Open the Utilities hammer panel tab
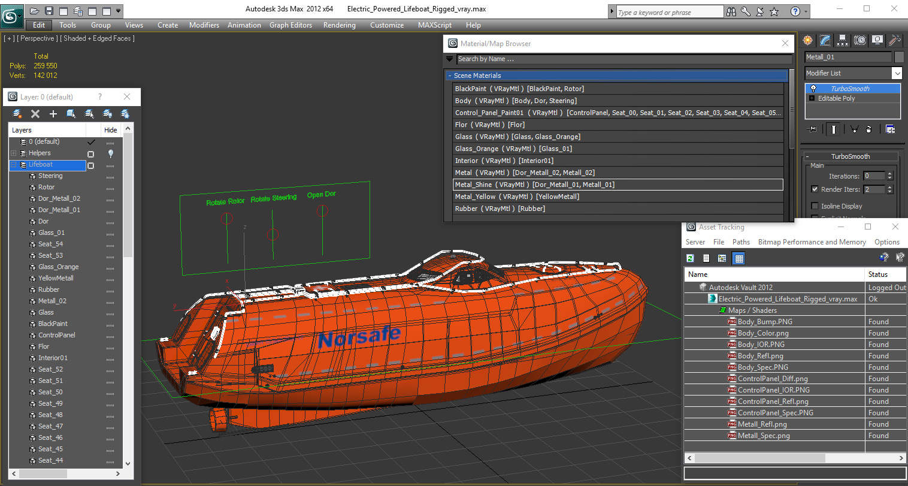Screen dimensions: 908x486 pos(895,40)
